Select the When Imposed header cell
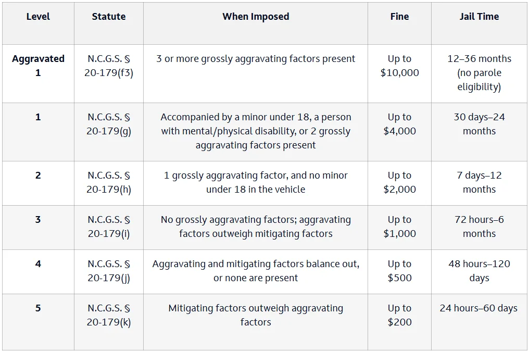The image size is (529, 352). point(256,23)
